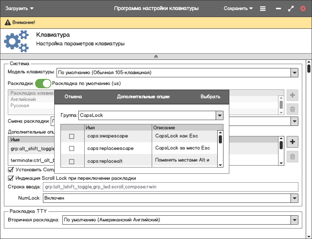Open the Загрузить menu
The width and height of the screenshot is (312, 239).
click(19, 9)
